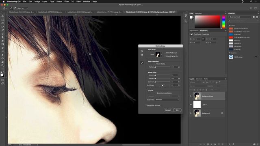Select the Rectangular Marquee tool

[2, 20]
